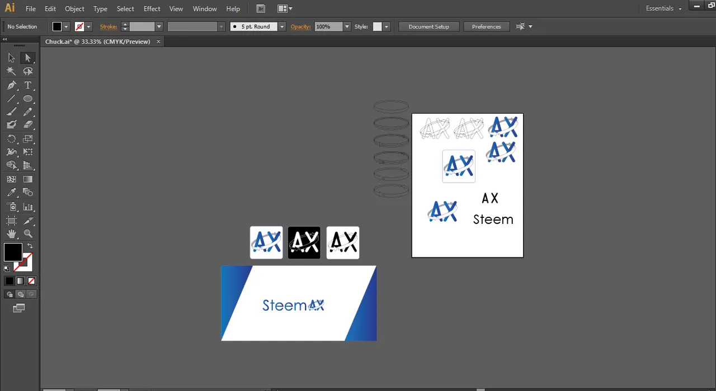The image size is (716, 391).
Task: Open Adobe Bridge via Br icon
Action: coord(260,8)
